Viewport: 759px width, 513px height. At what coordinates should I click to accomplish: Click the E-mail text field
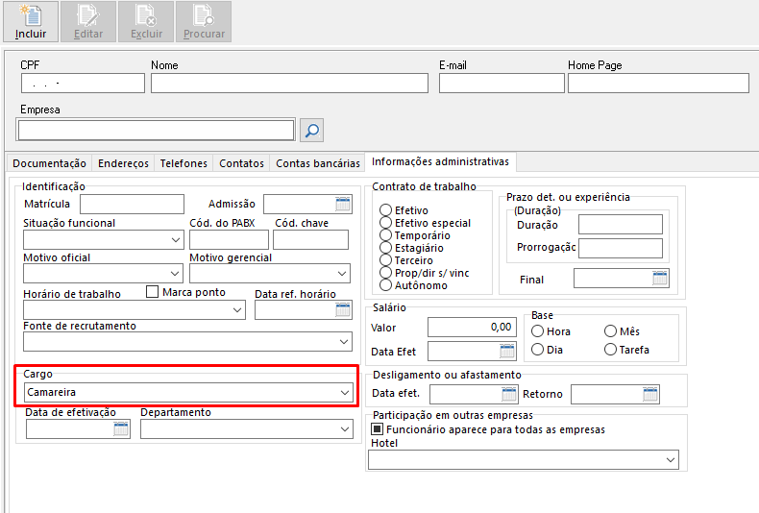pos(502,84)
